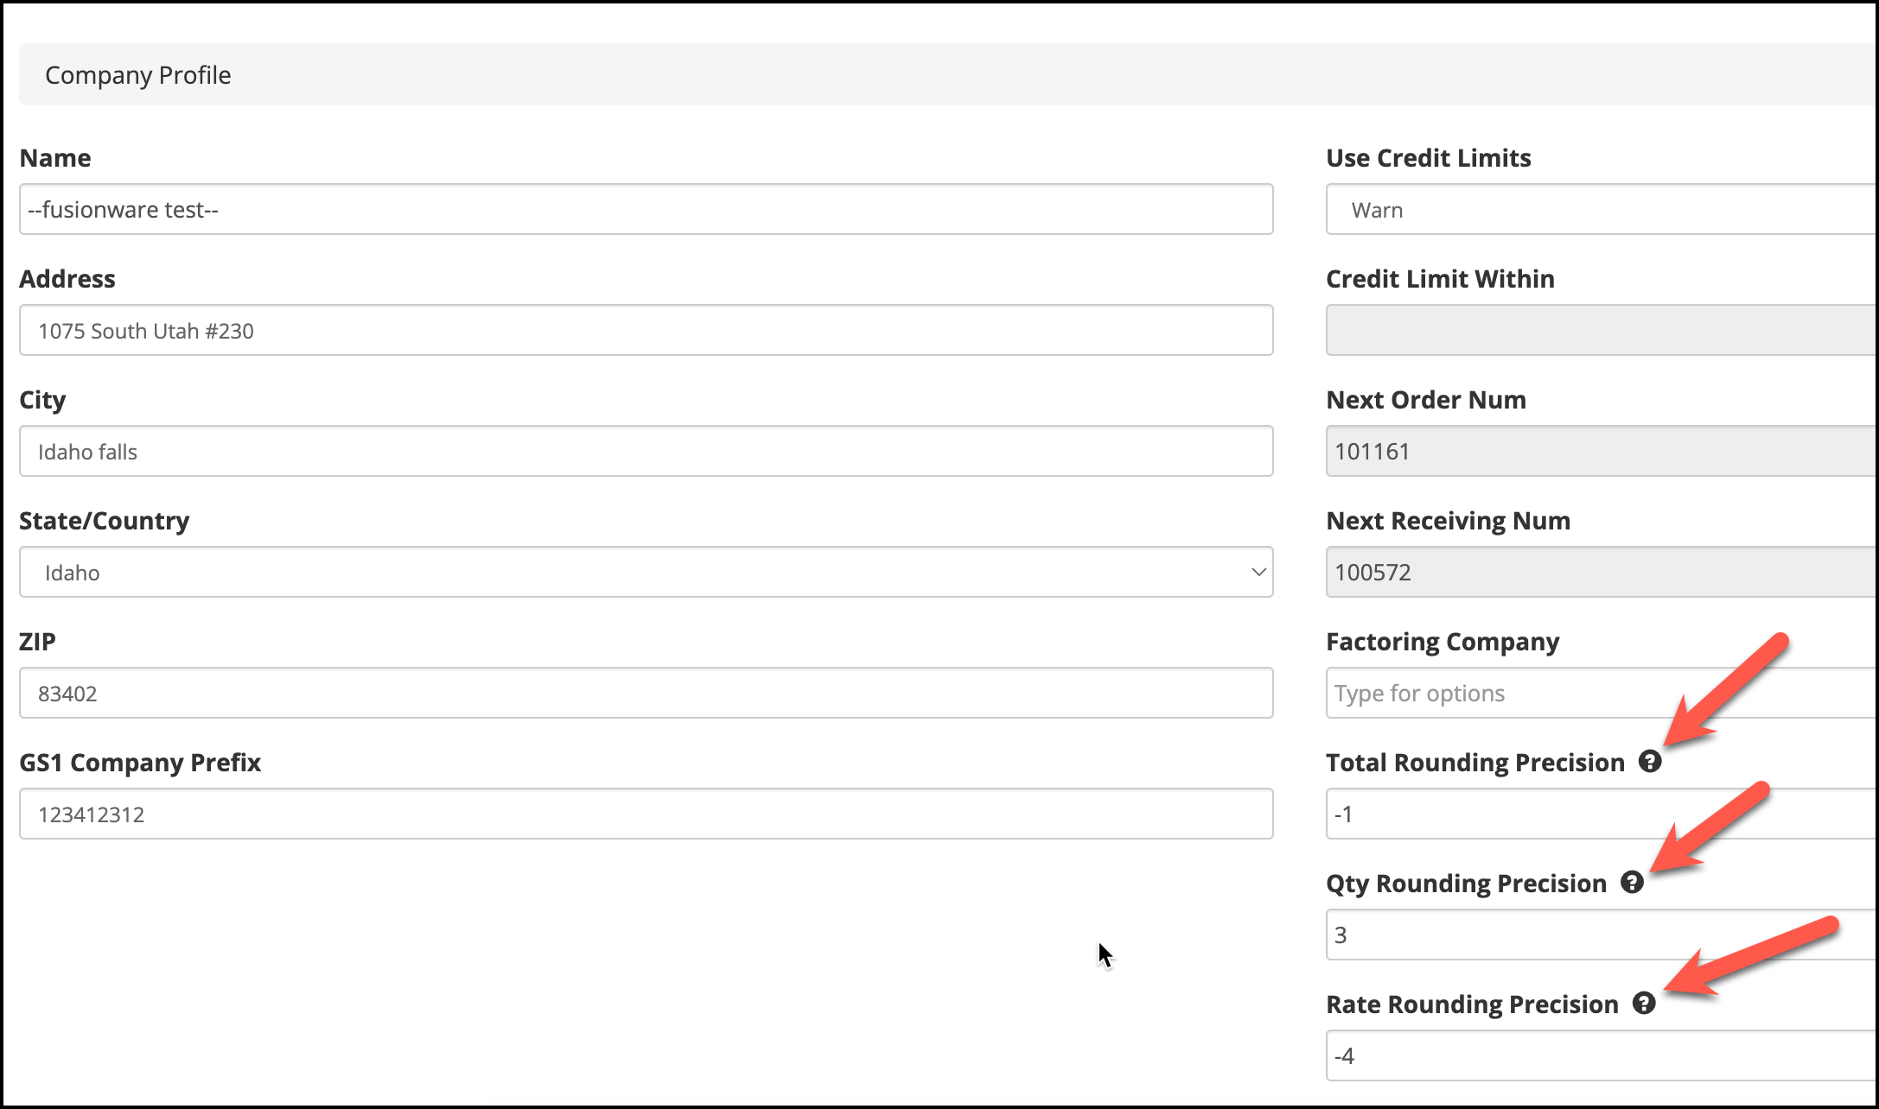
Task: Click the State/Country label text
Action: coord(104,521)
